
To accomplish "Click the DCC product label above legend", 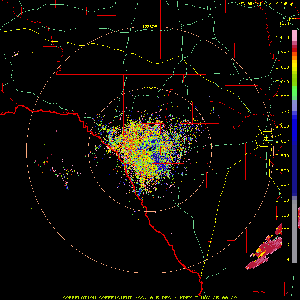I will (293, 20).
